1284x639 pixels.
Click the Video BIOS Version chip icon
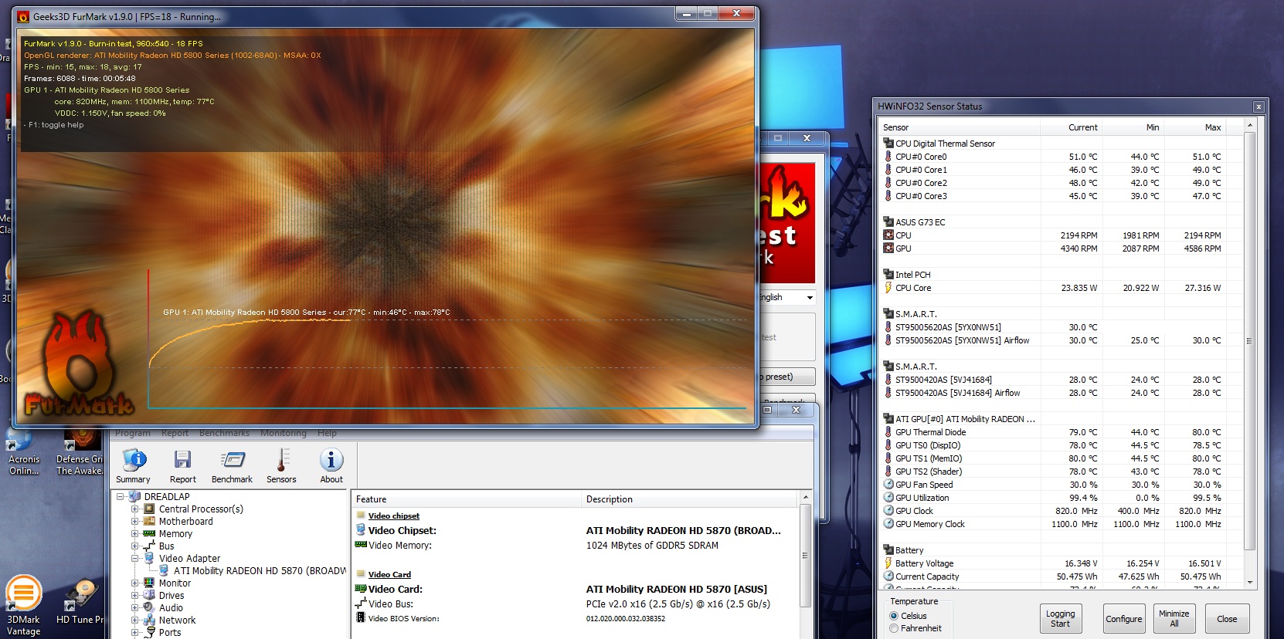(x=361, y=617)
